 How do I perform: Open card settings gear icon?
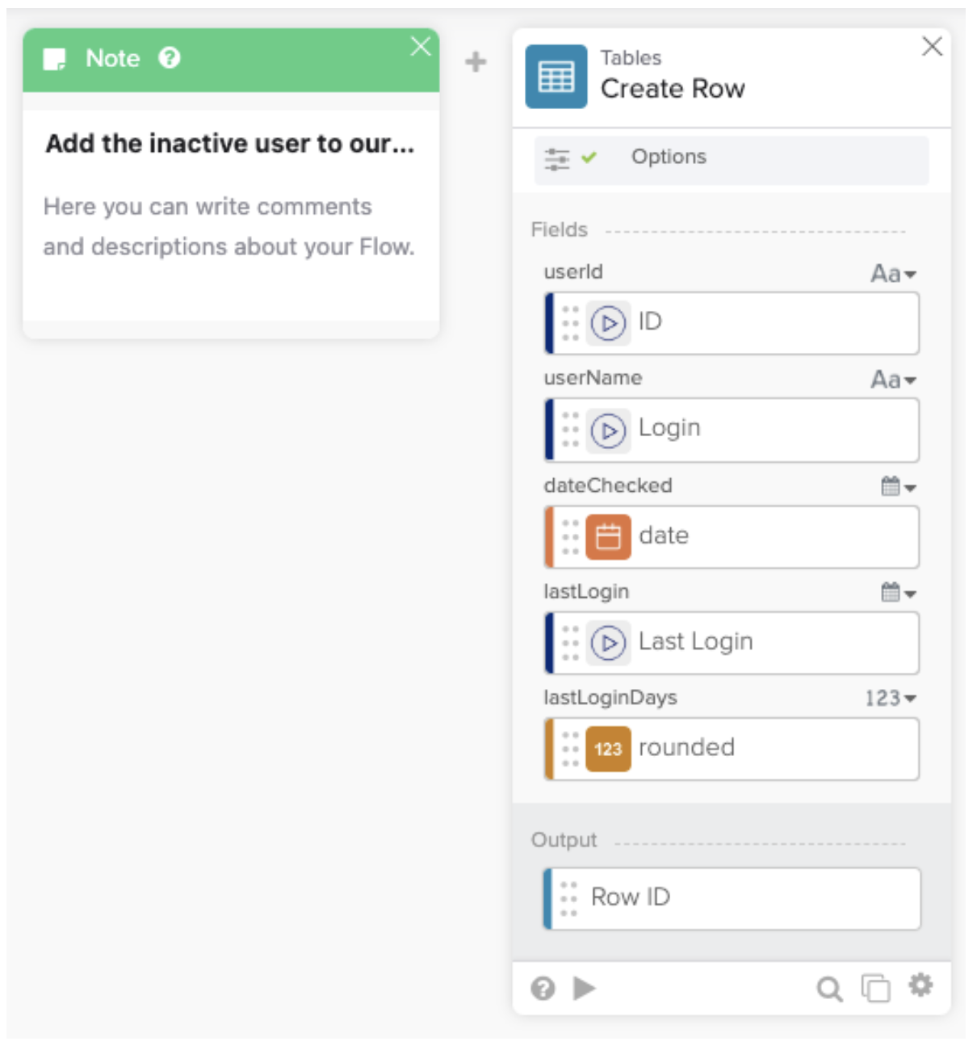[920, 985]
